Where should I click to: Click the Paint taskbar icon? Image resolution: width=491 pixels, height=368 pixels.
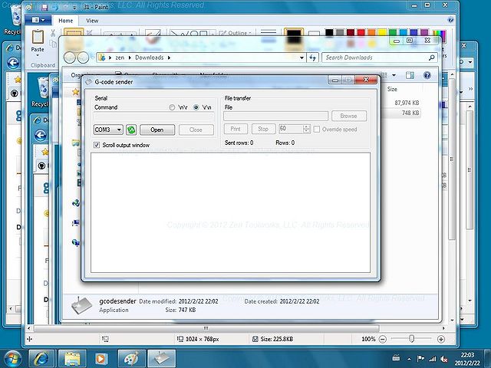[x=131, y=359]
